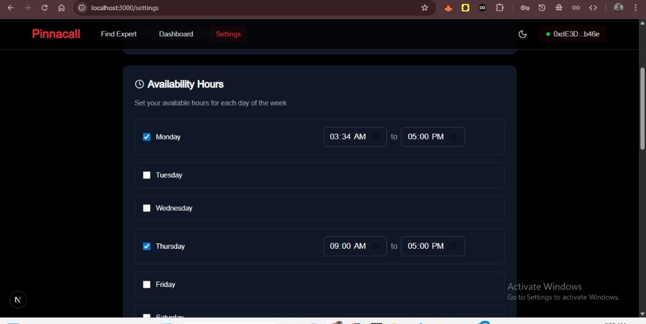Screen dimensions: 646x324
Task: Go to the Dashboard nav item
Action: click(176, 34)
